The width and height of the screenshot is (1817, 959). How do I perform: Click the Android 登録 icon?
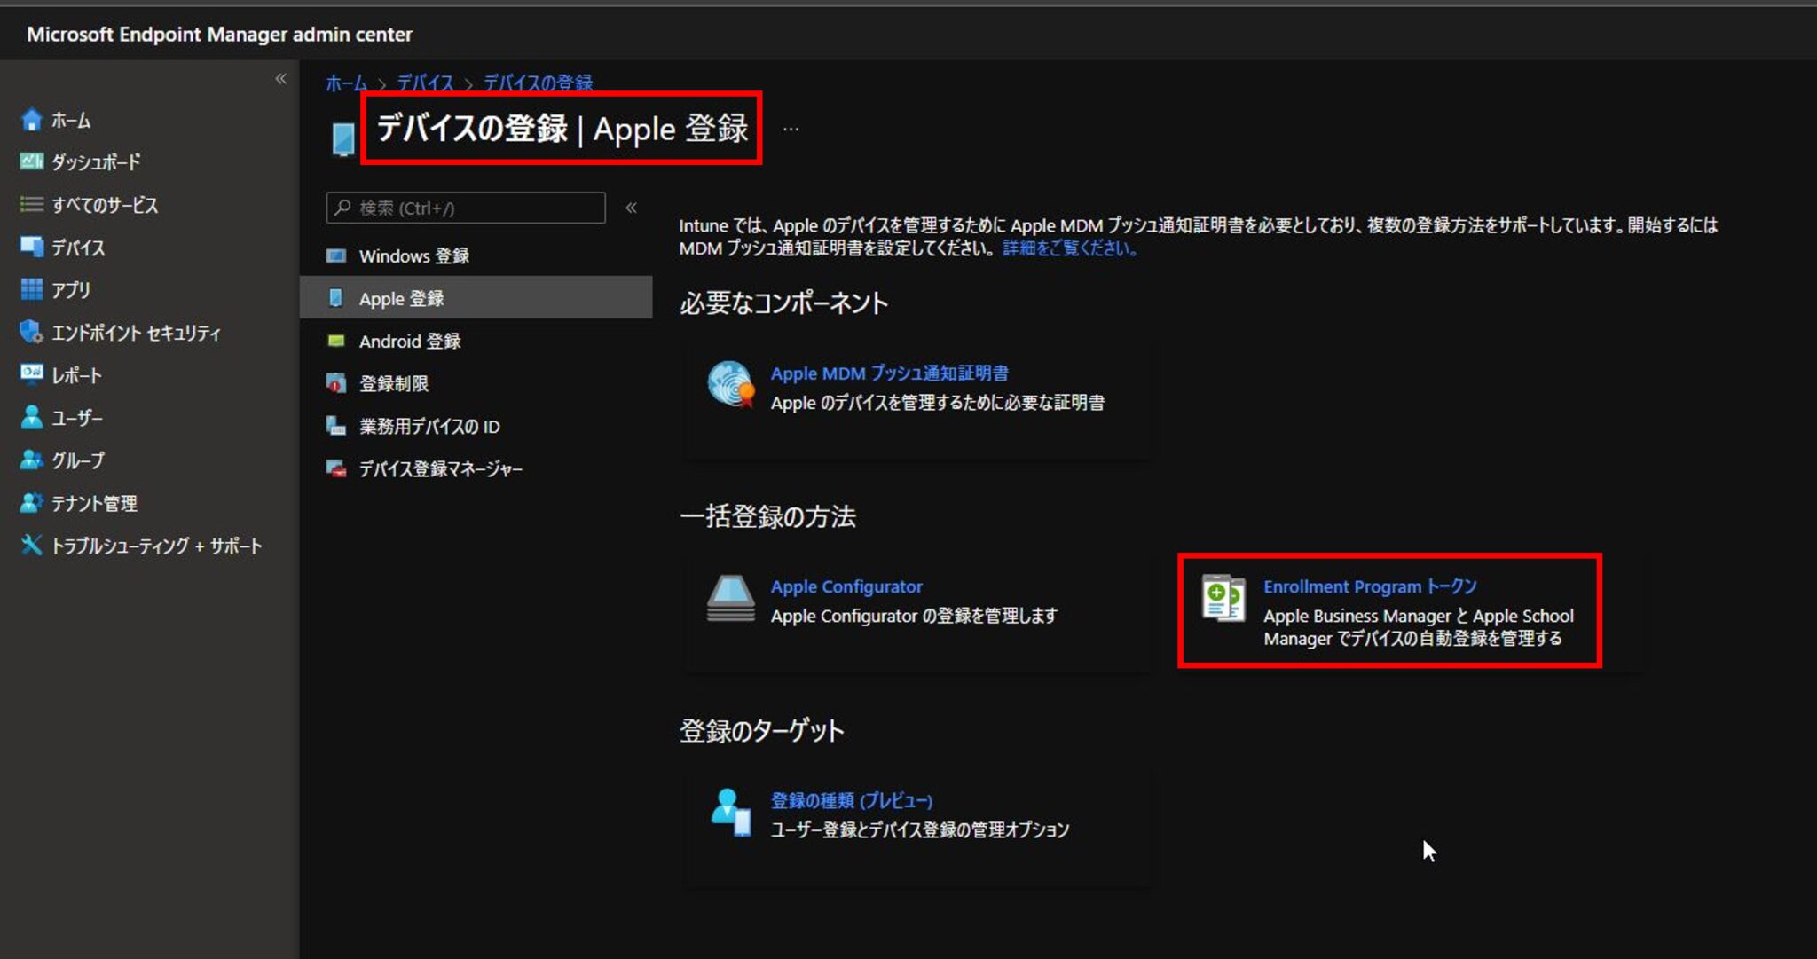coord(336,341)
